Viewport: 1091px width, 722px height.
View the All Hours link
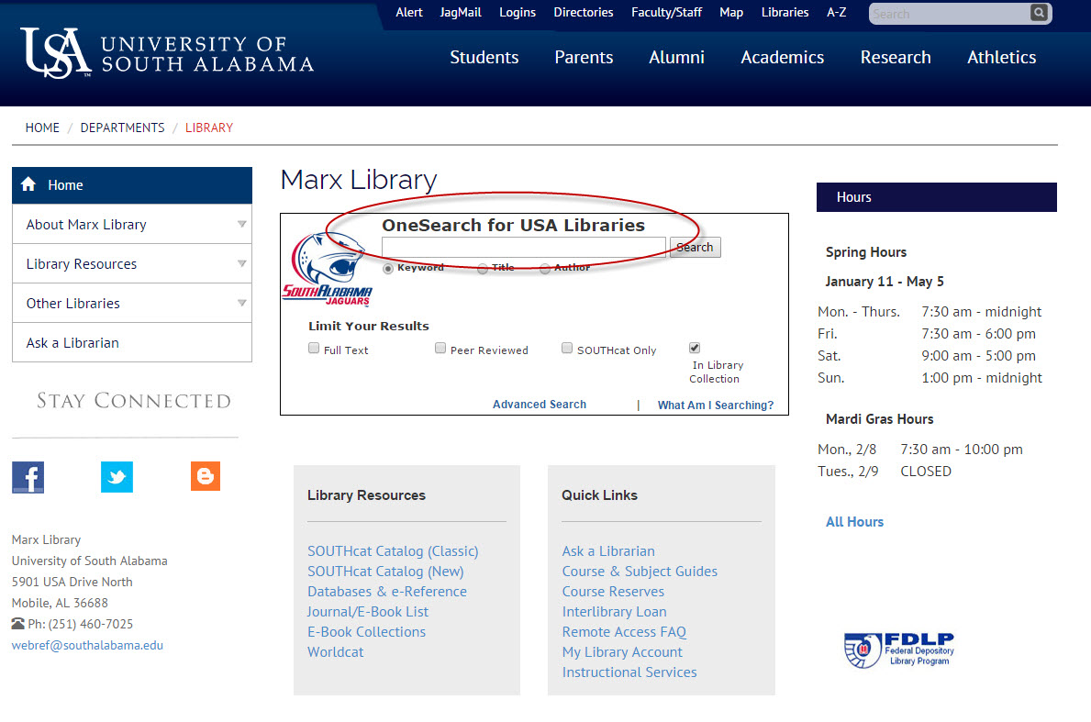(854, 522)
